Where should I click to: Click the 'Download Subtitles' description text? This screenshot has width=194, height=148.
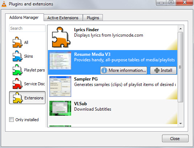click(93, 109)
